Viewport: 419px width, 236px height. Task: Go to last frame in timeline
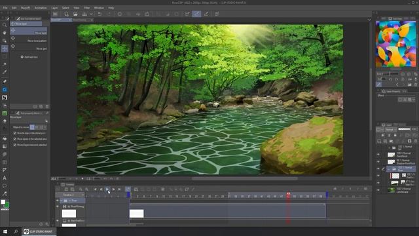(119, 189)
